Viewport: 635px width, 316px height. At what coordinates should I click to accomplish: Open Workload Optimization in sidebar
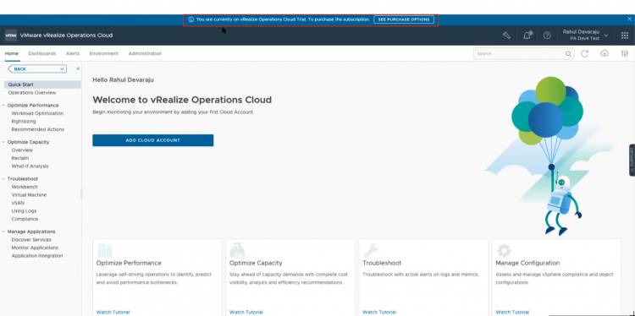tap(37, 113)
